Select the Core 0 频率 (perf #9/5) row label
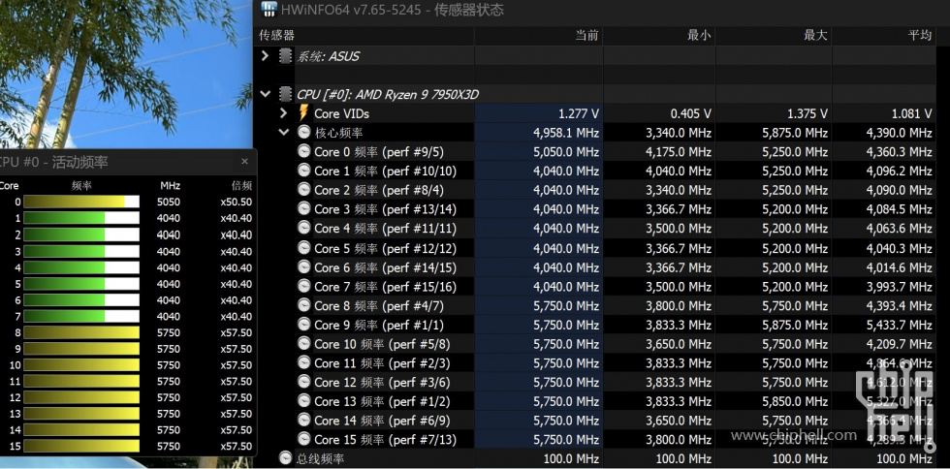The image size is (950, 469). pos(379,151)
